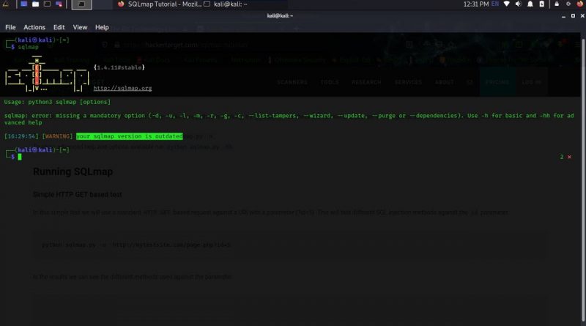The width and height of the screenshot is (586, 326).
Task: Click the volume speaker tray icon
Action: [x=519, y=4]
